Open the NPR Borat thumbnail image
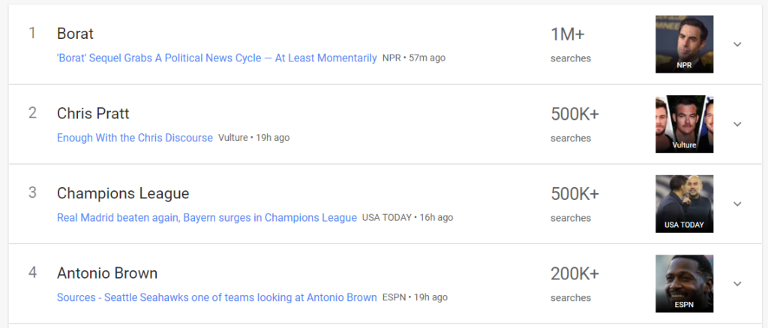Screen dimensions: 768x328 pyautogui.click(x=684, y=44)
